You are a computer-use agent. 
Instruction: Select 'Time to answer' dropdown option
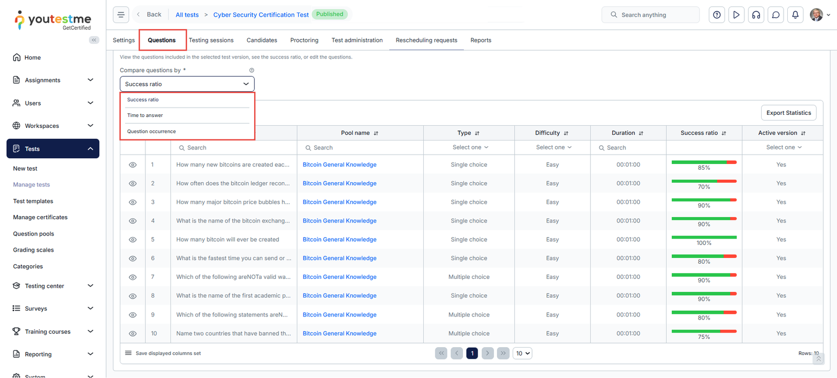tap(145, 115)
